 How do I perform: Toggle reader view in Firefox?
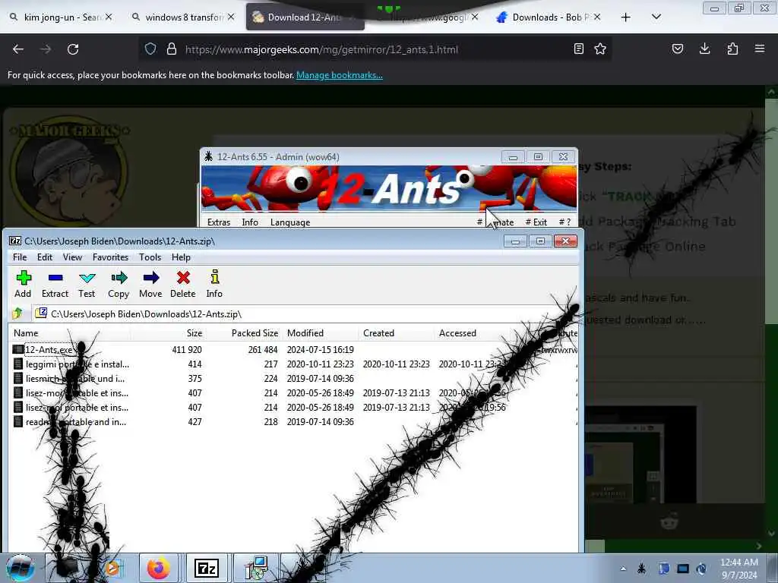click(x=578, y=49)
